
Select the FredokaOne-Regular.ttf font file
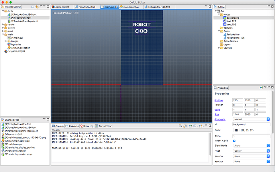(25, 21)
